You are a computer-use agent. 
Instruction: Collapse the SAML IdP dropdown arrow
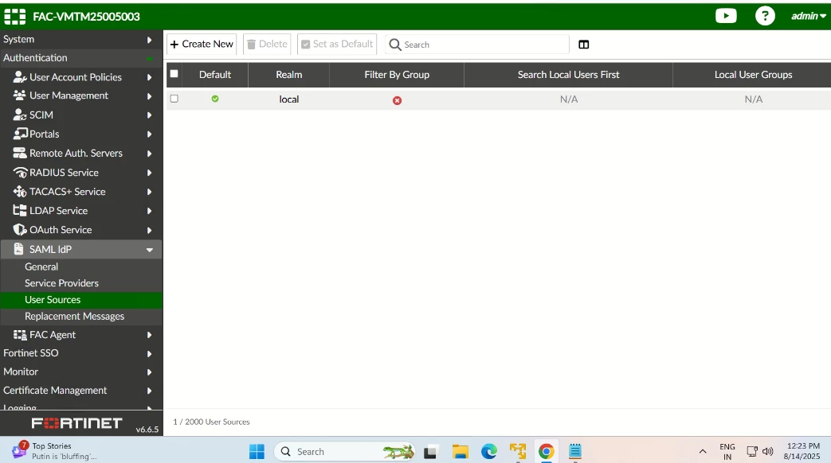pyautogui.click(x=150, y=250)
